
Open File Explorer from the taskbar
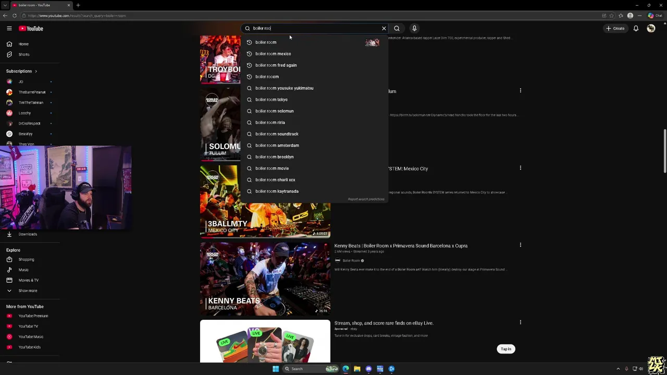coord(357,369)
